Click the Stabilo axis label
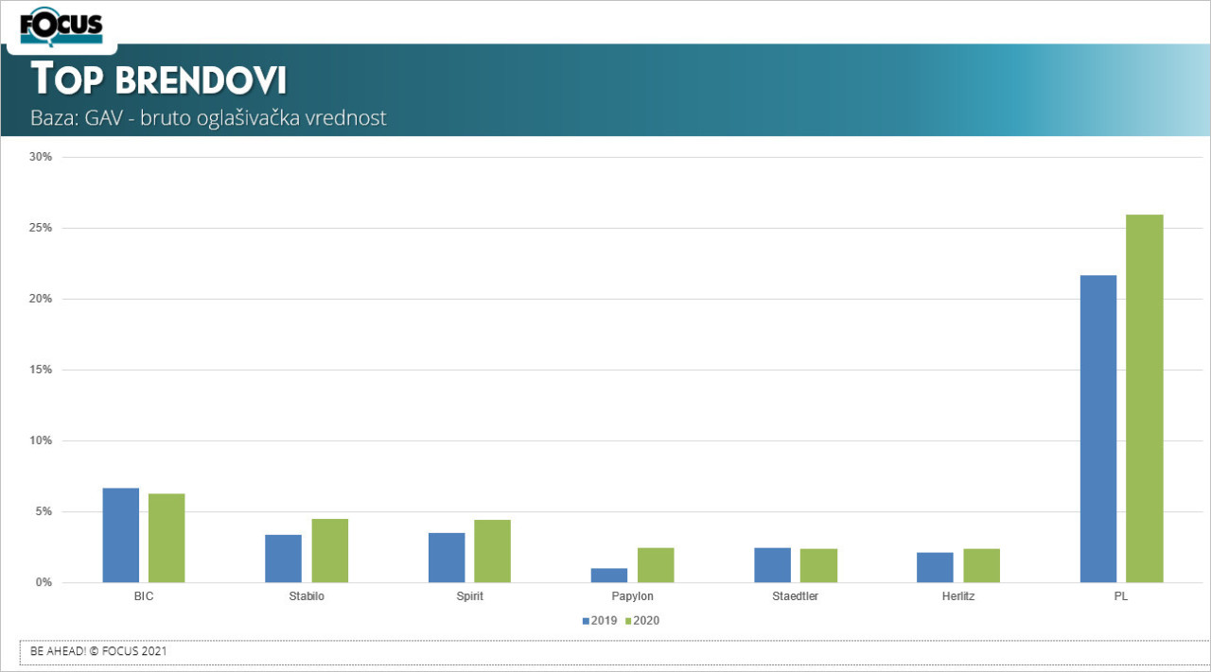This screenshot has width=1211, height=672. (x=307, y=596)
